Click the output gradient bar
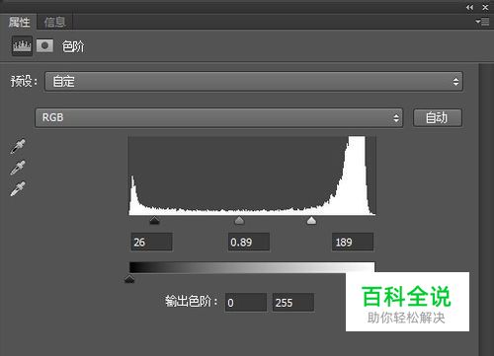494x356 pixels. pyautogui.click(x=252, y=267)
